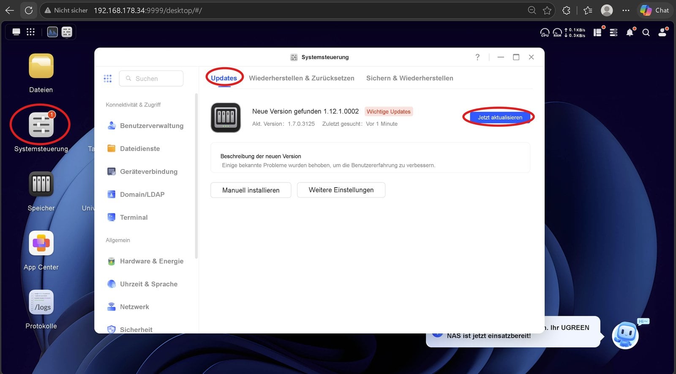Click the UGREEN robot assistant
This screenshot has height=374, width=676.
625,335
